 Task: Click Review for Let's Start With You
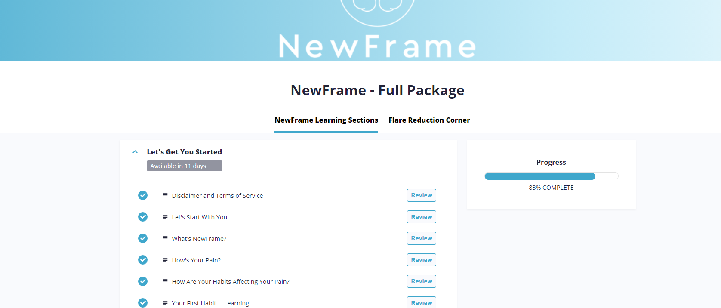(421, 217)
